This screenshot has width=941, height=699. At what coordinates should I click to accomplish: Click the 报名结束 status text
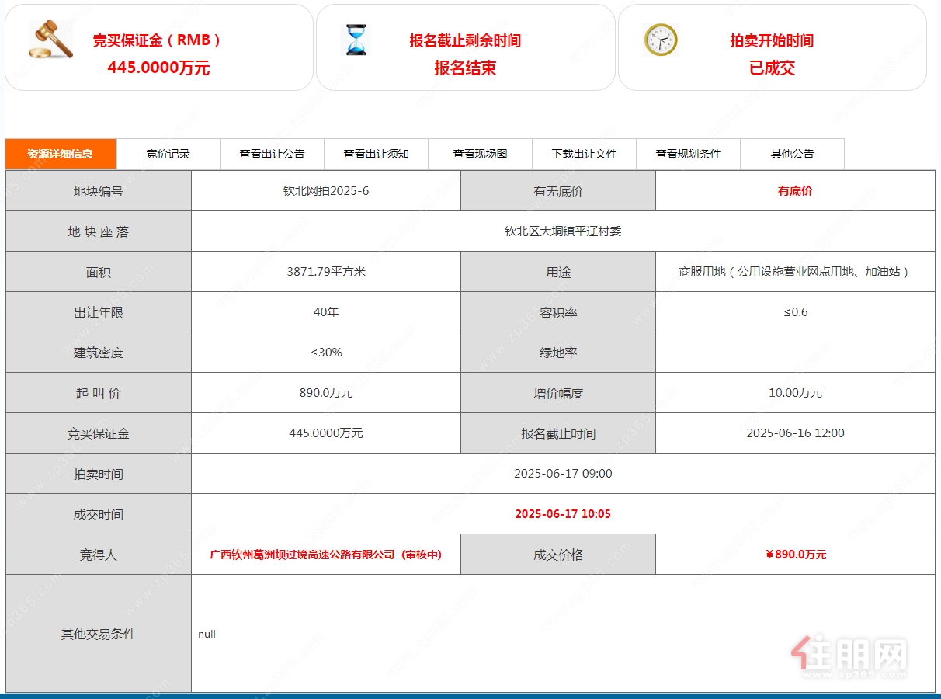[465, 68]
